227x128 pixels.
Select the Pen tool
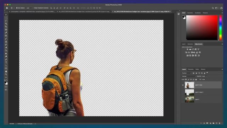6,59
